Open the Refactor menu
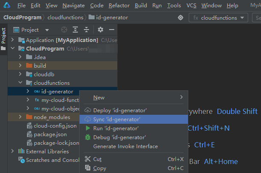 coord(119,6)
